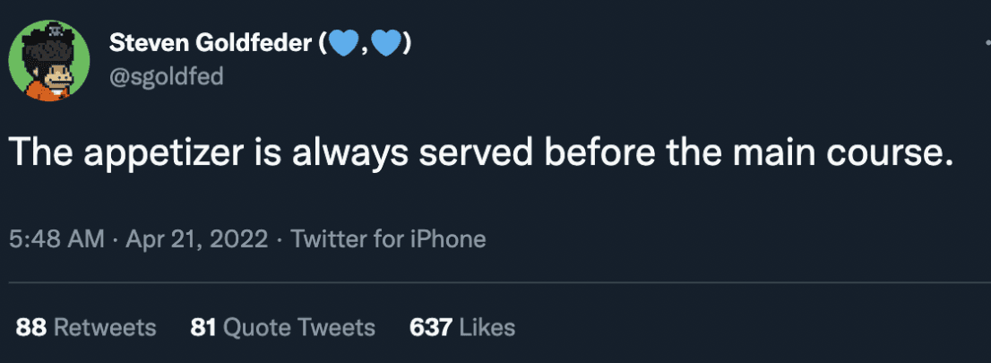
Task: Show the Likes label
Action: coord(487,328)
